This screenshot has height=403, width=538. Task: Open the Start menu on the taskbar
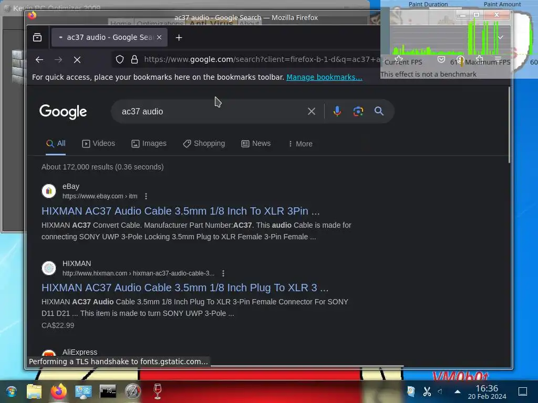[12, 391]
